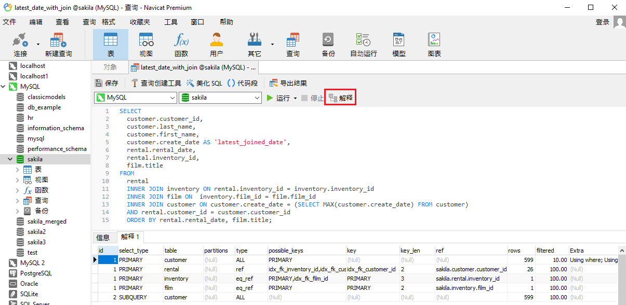Open the 收藏夹 (Favorites) menu
The image size is (626, 305).
[x=140, y=22]
